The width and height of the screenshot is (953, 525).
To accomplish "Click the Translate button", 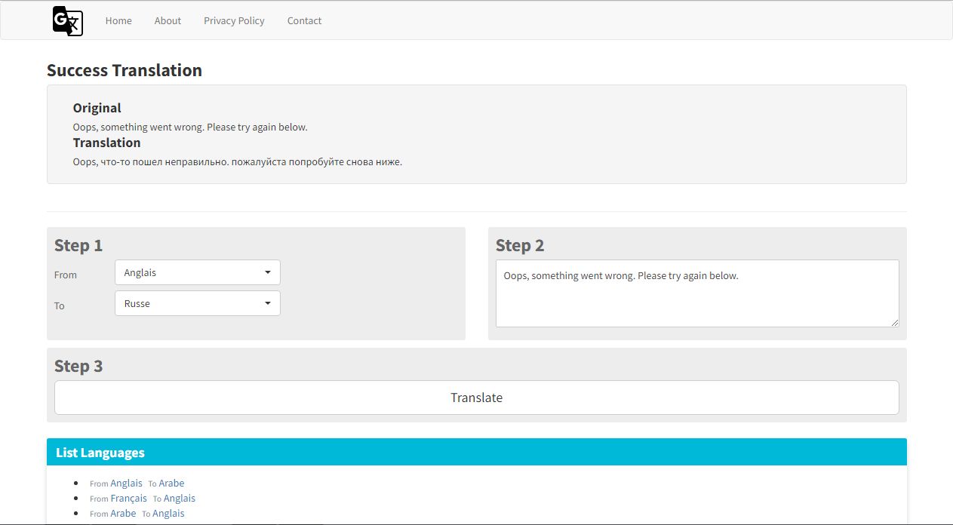I will pyautogui.click(x=477, y=398).
